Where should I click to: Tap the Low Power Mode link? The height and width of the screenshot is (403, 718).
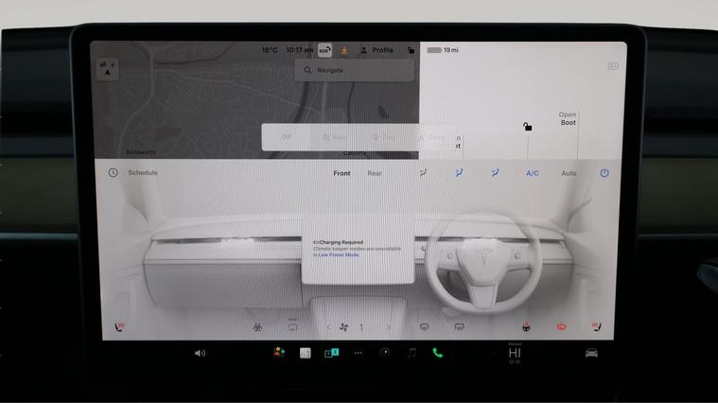click(339, 254)
